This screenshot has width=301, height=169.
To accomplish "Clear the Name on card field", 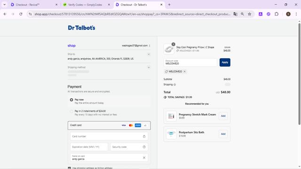I will pyautogui.click(x=144, y=158).
